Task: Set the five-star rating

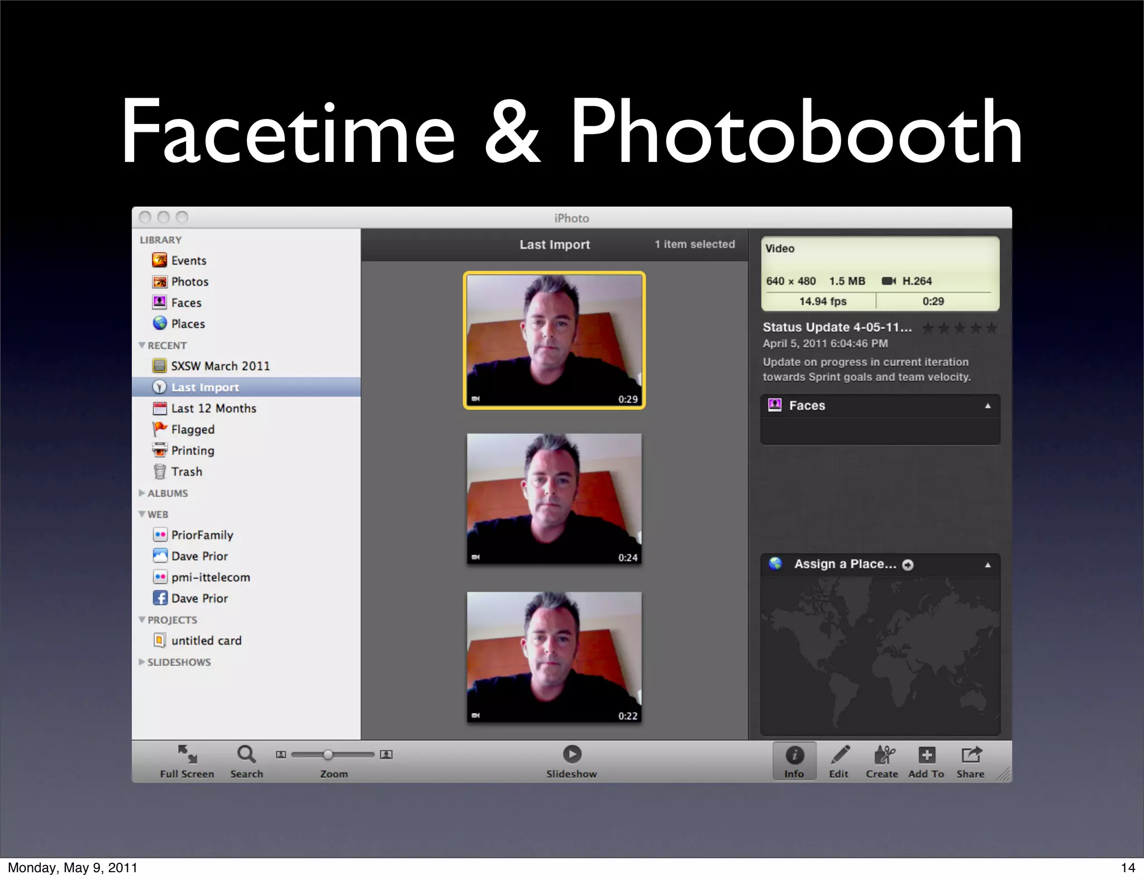Action: 960,328
